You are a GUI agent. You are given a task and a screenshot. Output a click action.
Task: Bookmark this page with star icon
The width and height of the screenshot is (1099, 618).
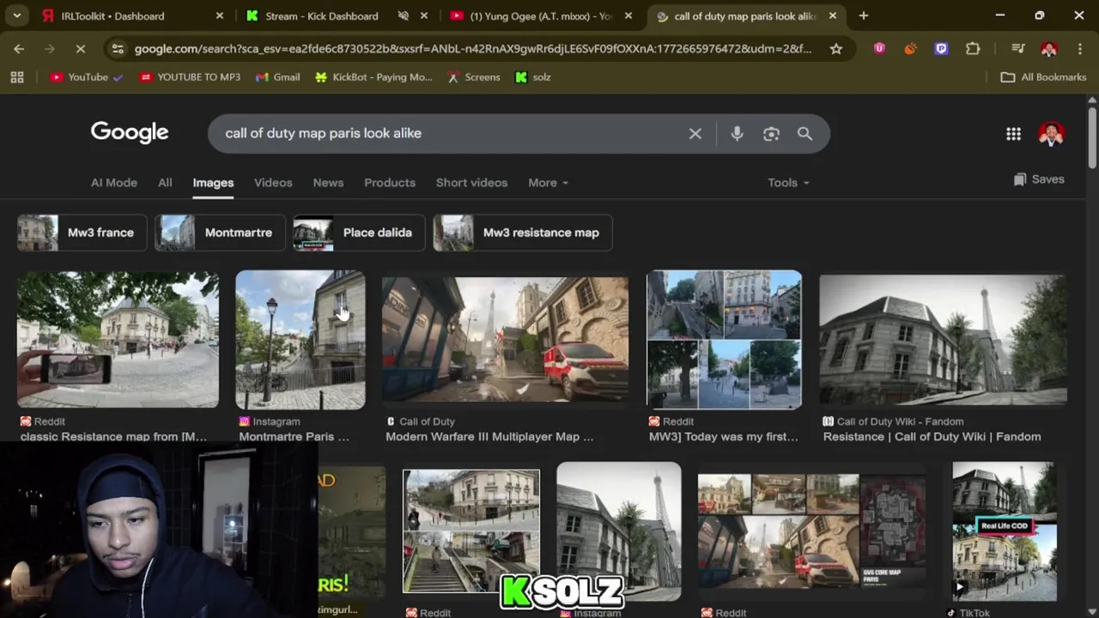(835, 49)
